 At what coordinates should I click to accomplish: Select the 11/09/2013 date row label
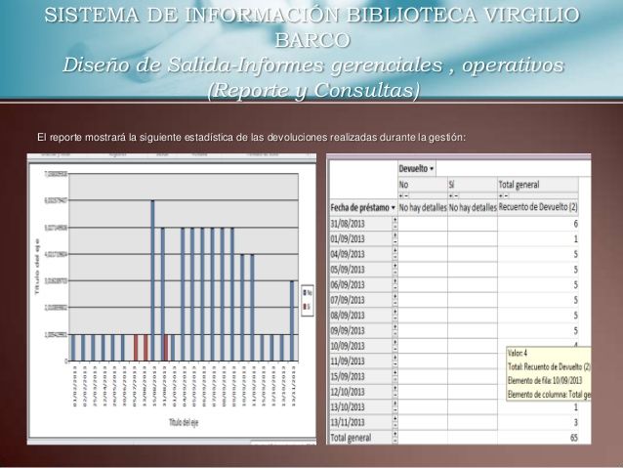pos(348,362)
